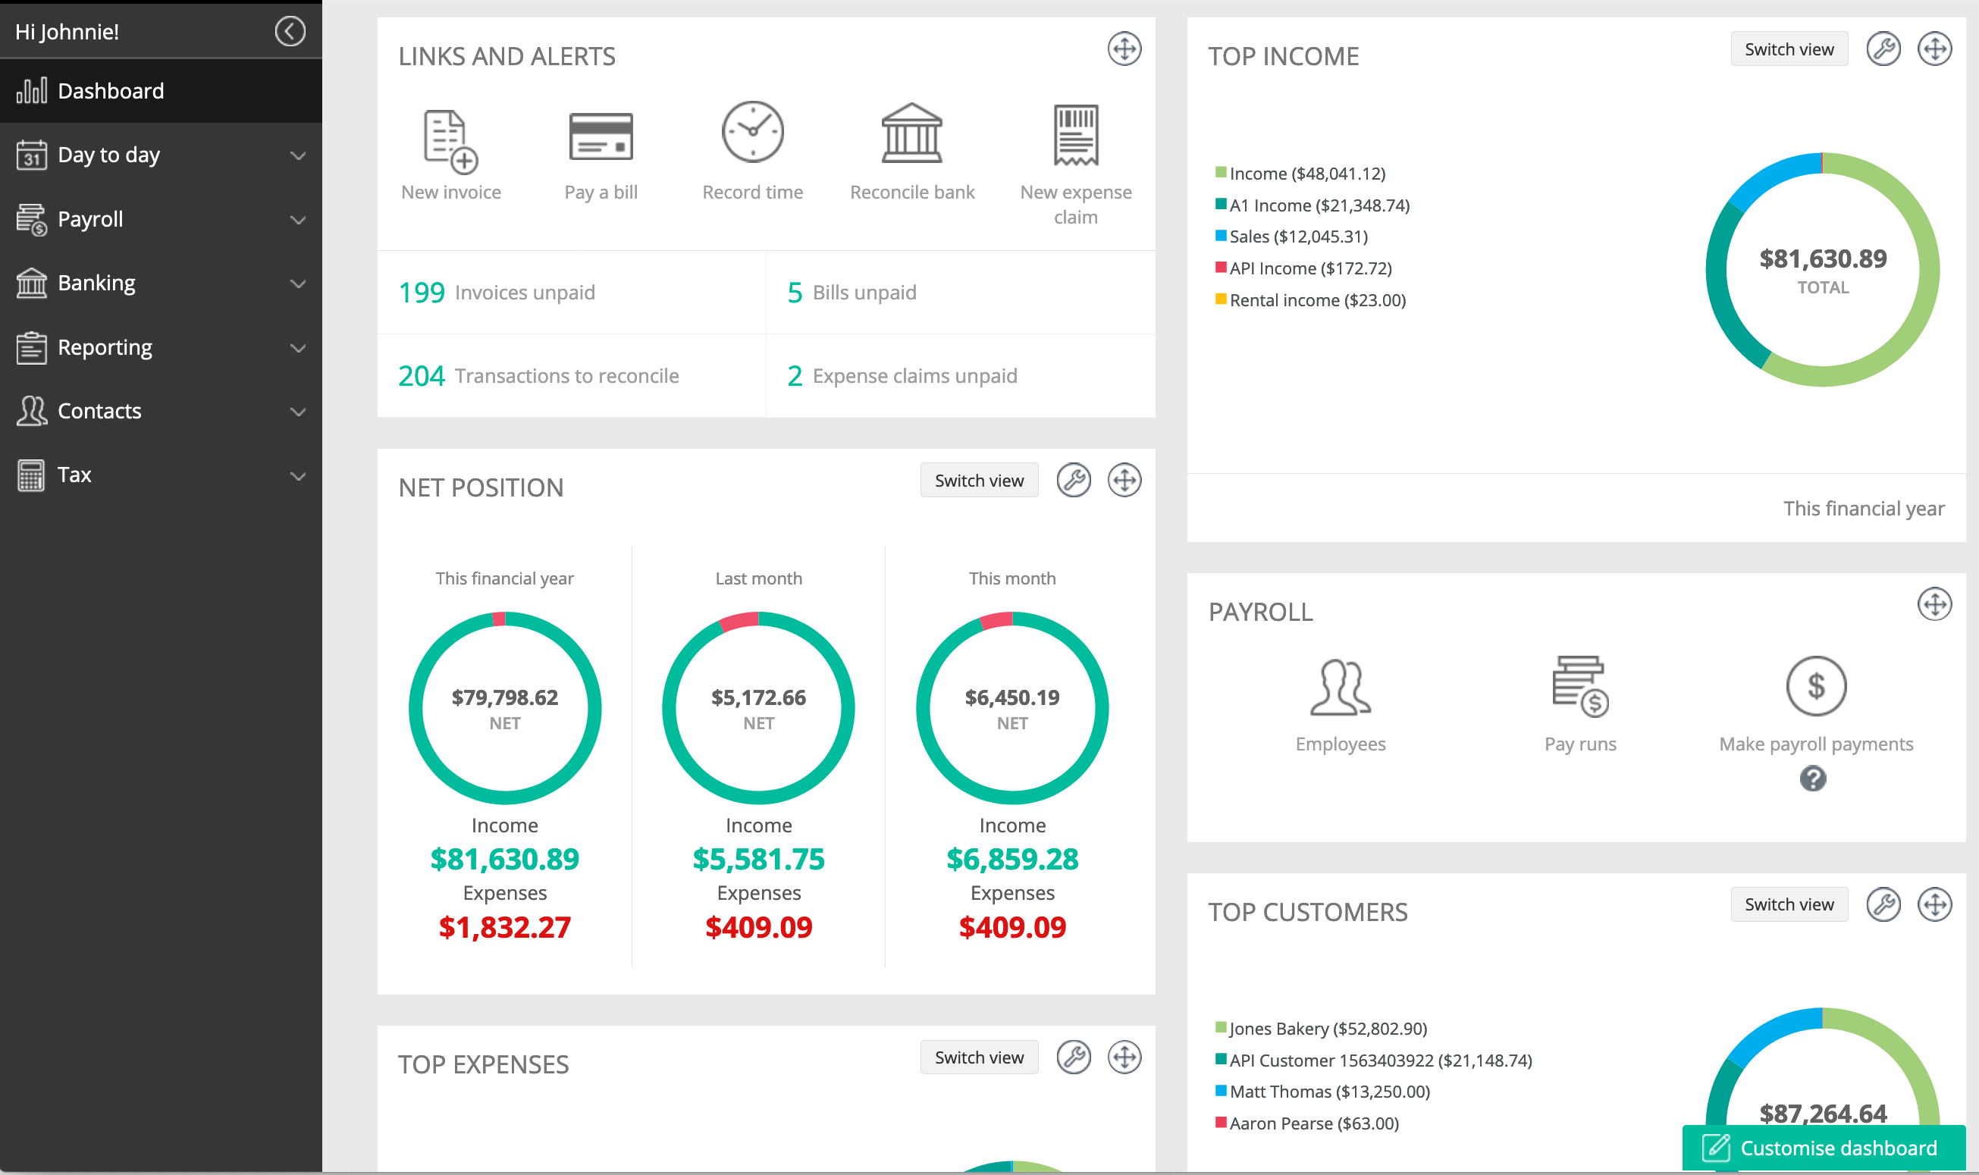The height and width of the screenshot is (1175, 1979).
Task: Open the Reconcile bank shortcut
Action: [912, 153]
